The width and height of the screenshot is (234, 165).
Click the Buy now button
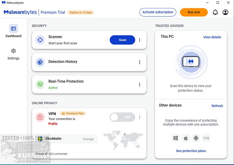coord(194,12)
